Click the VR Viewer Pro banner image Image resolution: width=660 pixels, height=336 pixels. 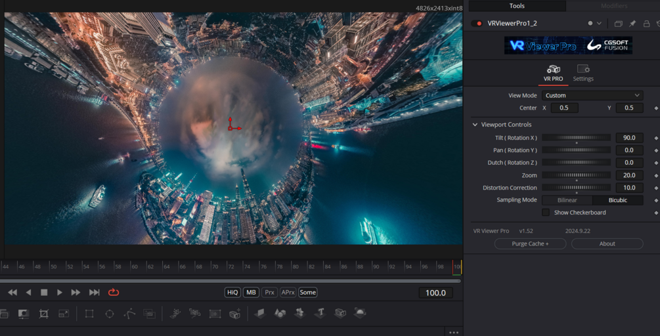coord(568,45)
